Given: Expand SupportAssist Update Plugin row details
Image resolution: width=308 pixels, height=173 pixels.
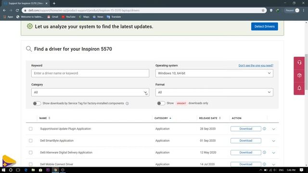Looking at the screenshot, I should coord(274,129).
